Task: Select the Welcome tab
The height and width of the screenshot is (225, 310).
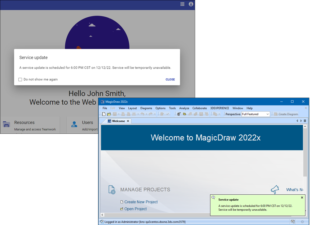Action: pyautogui.click(x=118, y=121)
